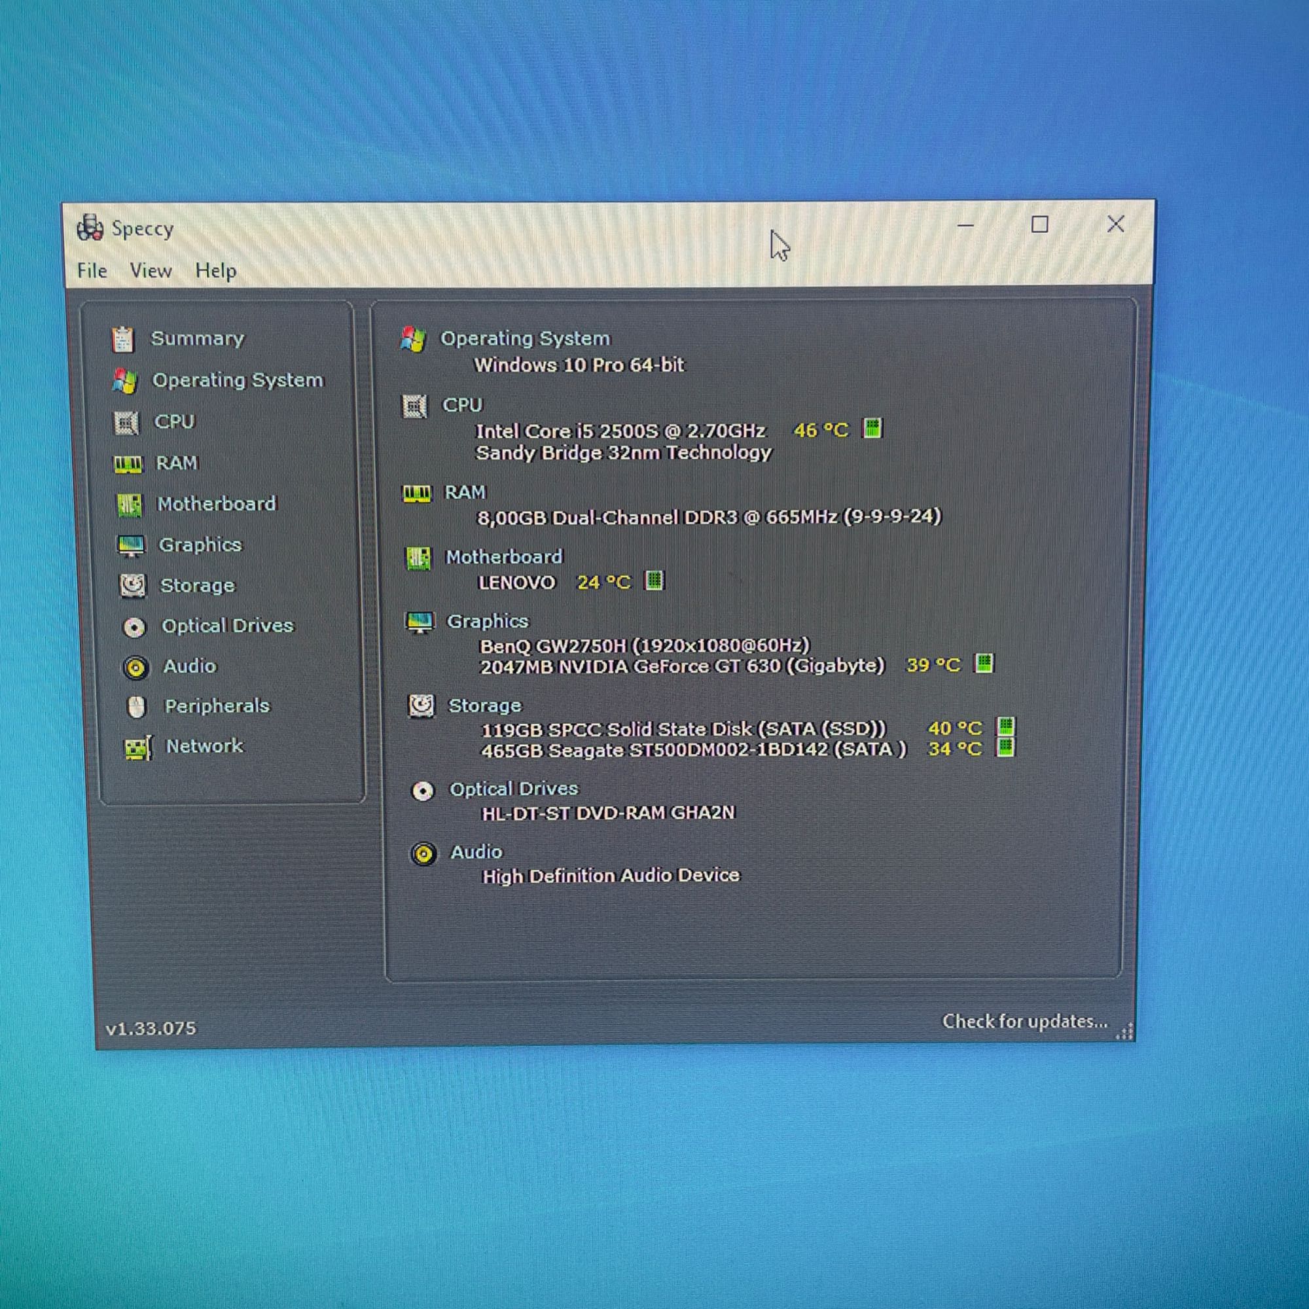The image size is (1309, 1309).
Task: Click the RAM heading link in summary
Action: [465, 492]
